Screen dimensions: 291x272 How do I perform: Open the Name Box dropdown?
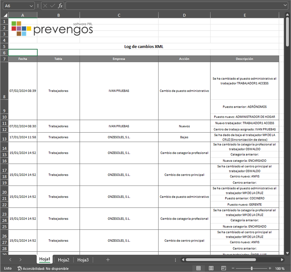[x=31, y=6]
